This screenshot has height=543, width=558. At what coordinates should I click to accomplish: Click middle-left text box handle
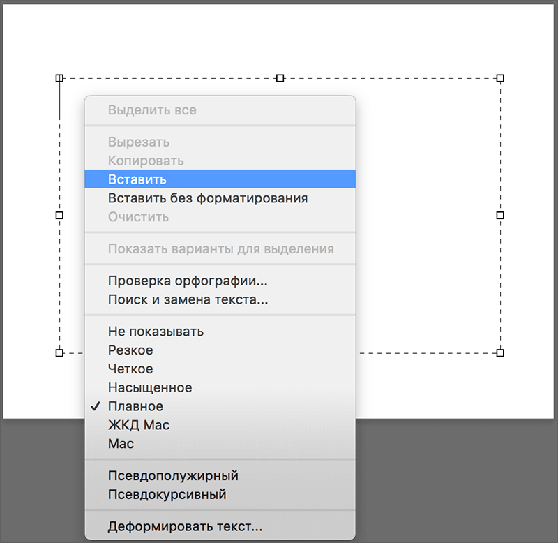tap(59, 216)
